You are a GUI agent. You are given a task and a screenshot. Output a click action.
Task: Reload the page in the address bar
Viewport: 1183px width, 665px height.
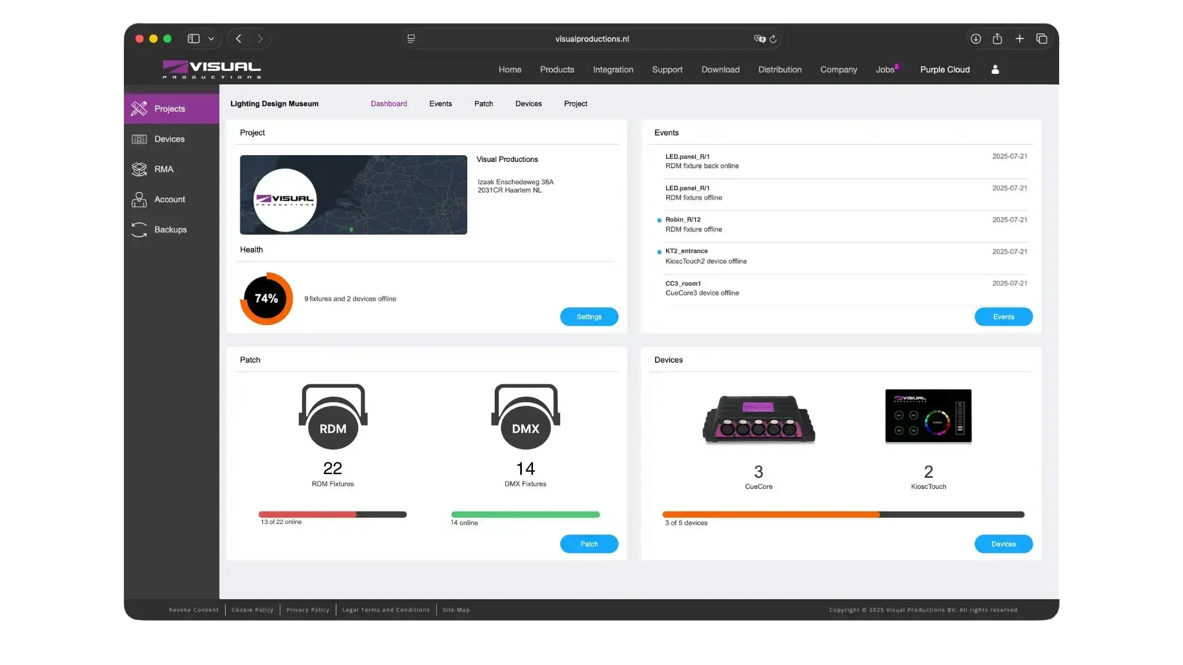tap(773, 39)
